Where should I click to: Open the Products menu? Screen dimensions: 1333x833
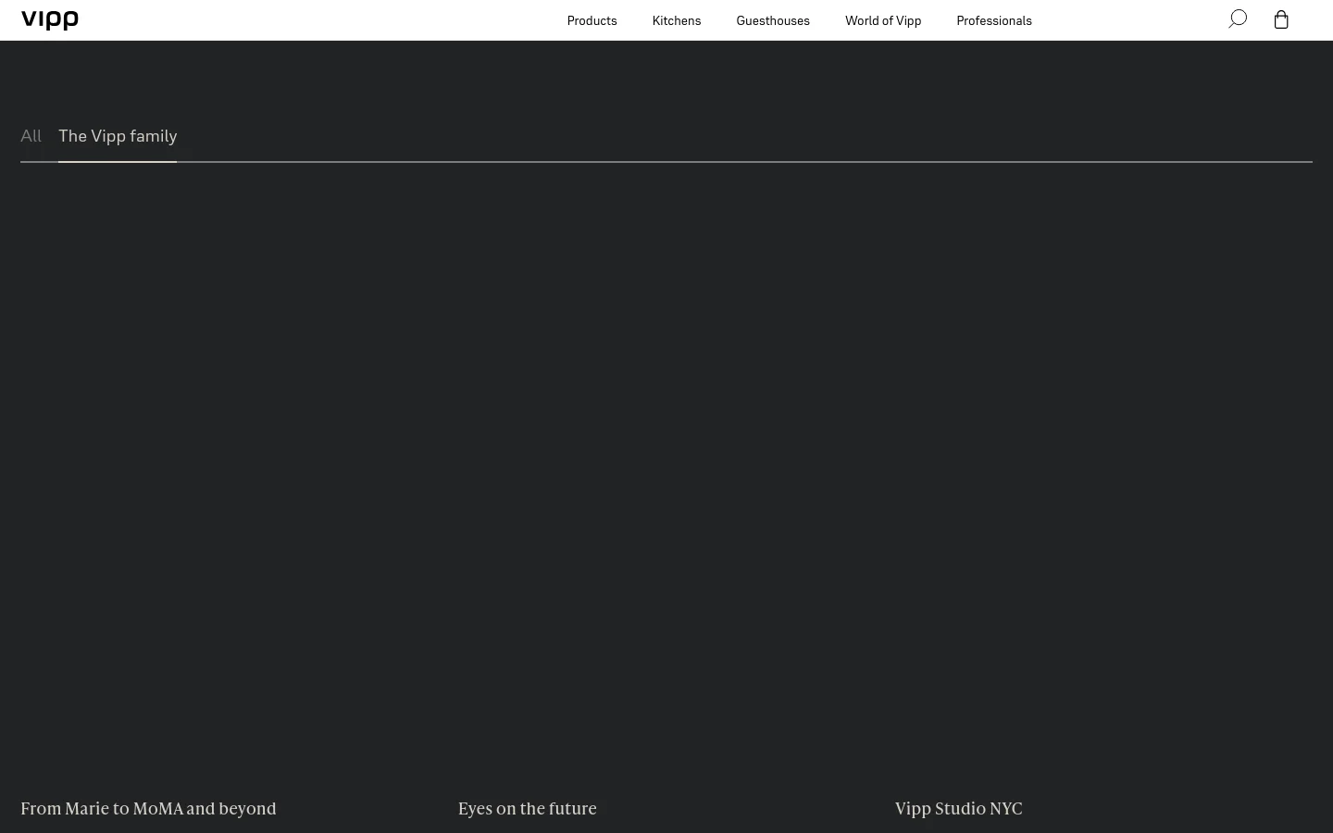tap(592, 20)
